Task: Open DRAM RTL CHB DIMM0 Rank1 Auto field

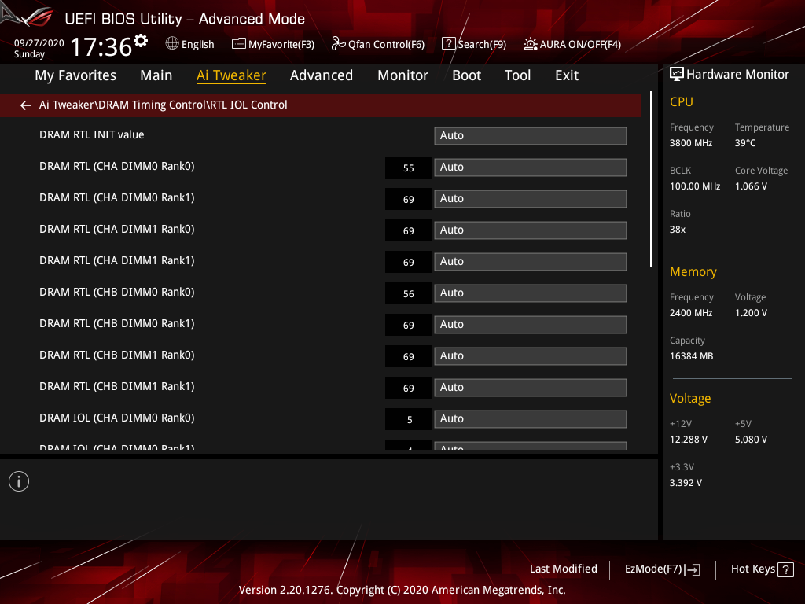Action: [x=531, y=324]
